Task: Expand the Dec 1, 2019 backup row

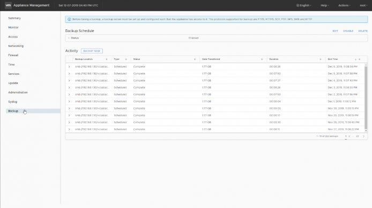Action: [69, 102]
